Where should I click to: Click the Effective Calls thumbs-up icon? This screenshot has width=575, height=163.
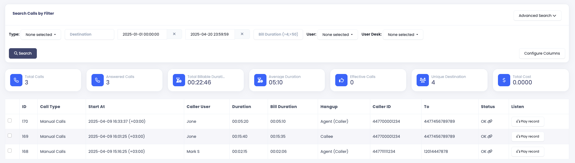click(x=341, y=80)
